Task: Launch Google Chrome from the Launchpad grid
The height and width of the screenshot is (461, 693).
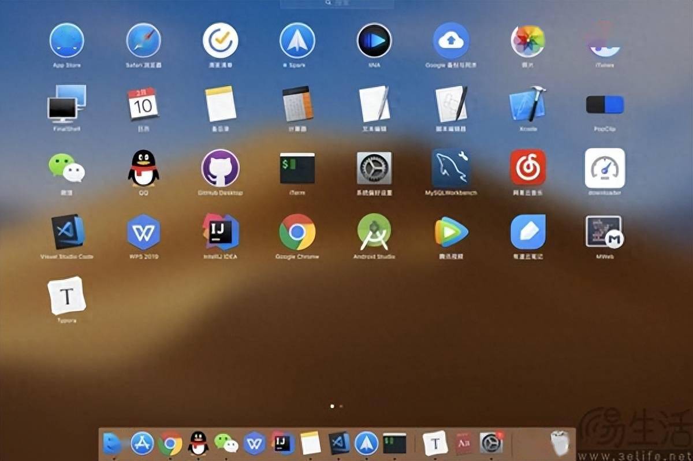Action: (x=297, y=232)
